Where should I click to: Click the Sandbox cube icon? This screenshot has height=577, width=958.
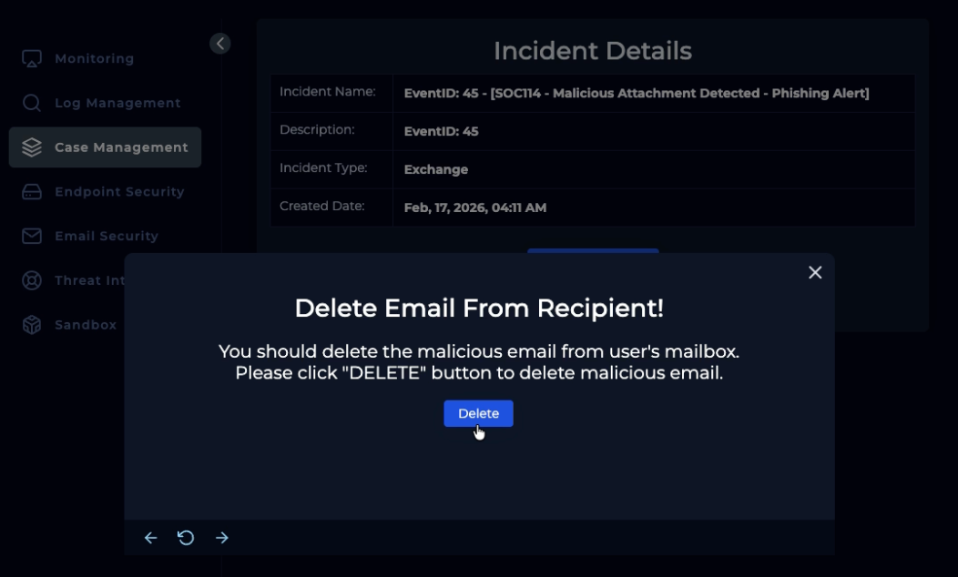coord(32,325)
